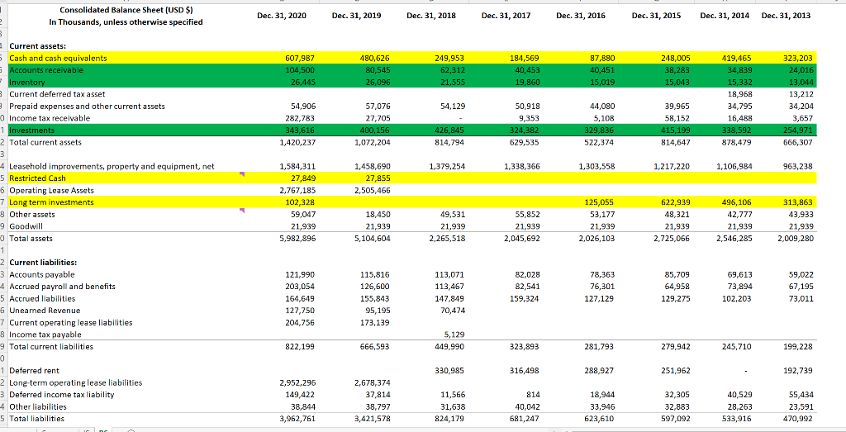This screenshot has width=846, height=432.
Task: Select the 'Total liabilities' row label
Action: click(36, 418)
